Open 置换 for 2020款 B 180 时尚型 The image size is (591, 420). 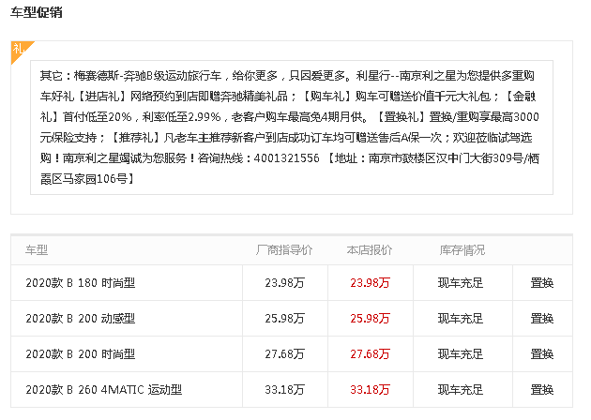541,283
